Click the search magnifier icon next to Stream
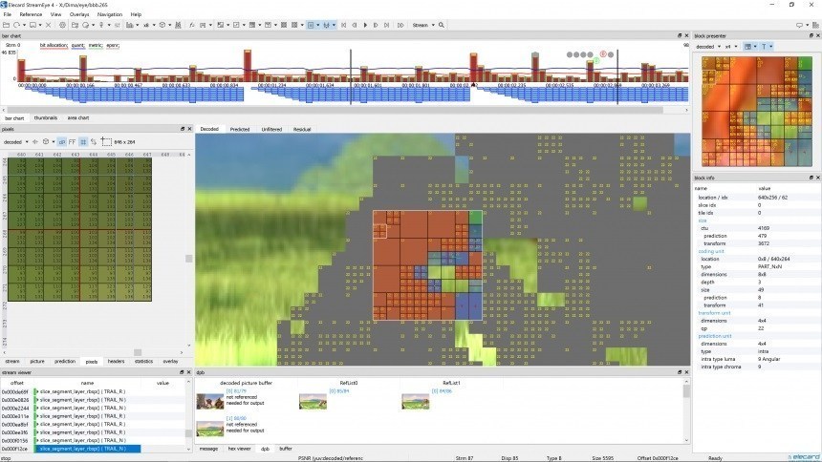Screen dimensions: 822x462 pos(440,25)
